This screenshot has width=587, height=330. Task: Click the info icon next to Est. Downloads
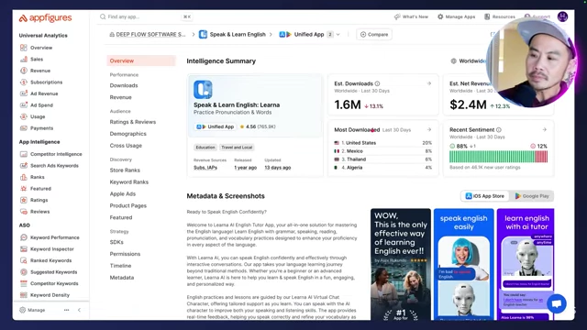[x=377, y=83]
